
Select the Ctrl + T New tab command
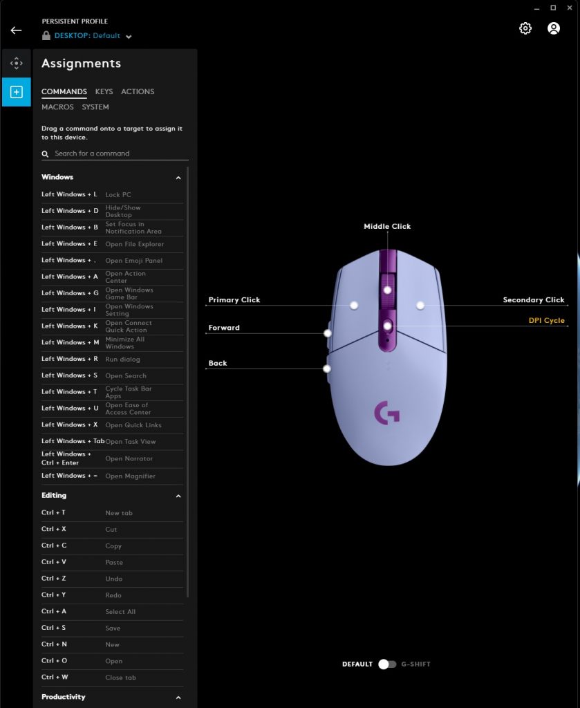113,513
